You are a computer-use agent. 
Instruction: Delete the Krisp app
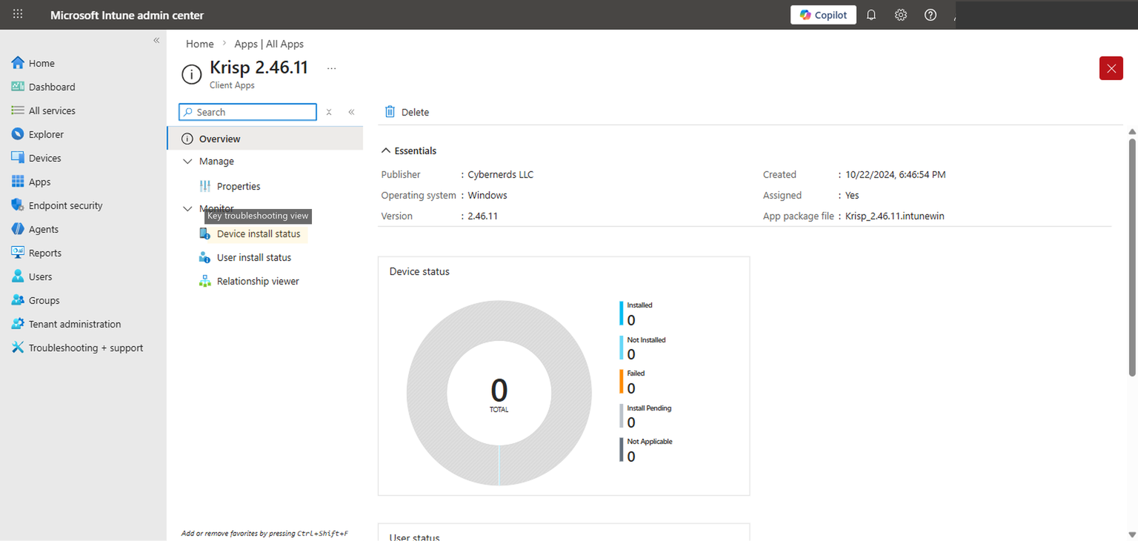click(406, 111)
